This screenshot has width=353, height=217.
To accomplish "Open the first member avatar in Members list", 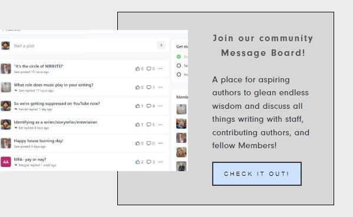I will point(182,109).
